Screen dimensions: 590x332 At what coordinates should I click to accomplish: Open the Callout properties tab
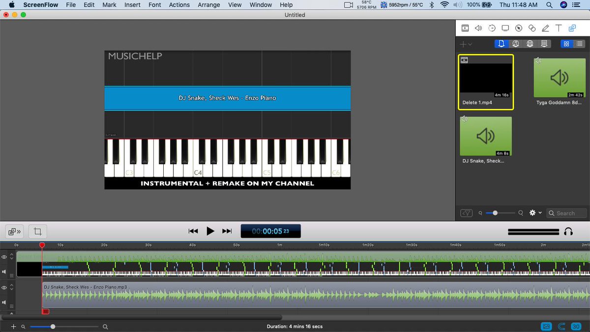[x=518, y=29]
